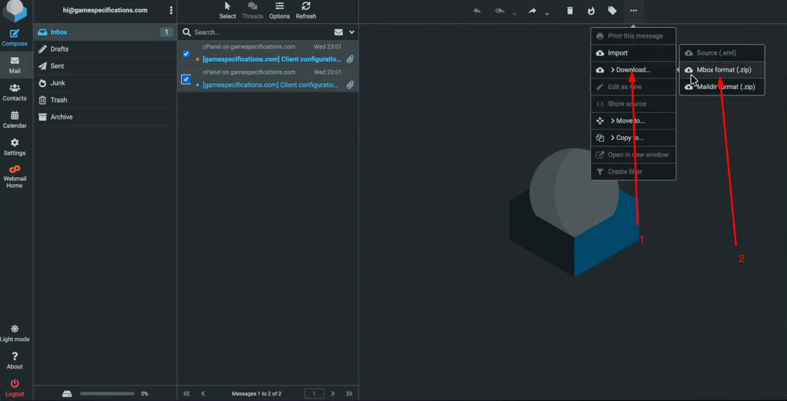The height and width of the screenshot is (401, 787).
Task: Click the Forward arrow icon
Action: click(532, 11)
